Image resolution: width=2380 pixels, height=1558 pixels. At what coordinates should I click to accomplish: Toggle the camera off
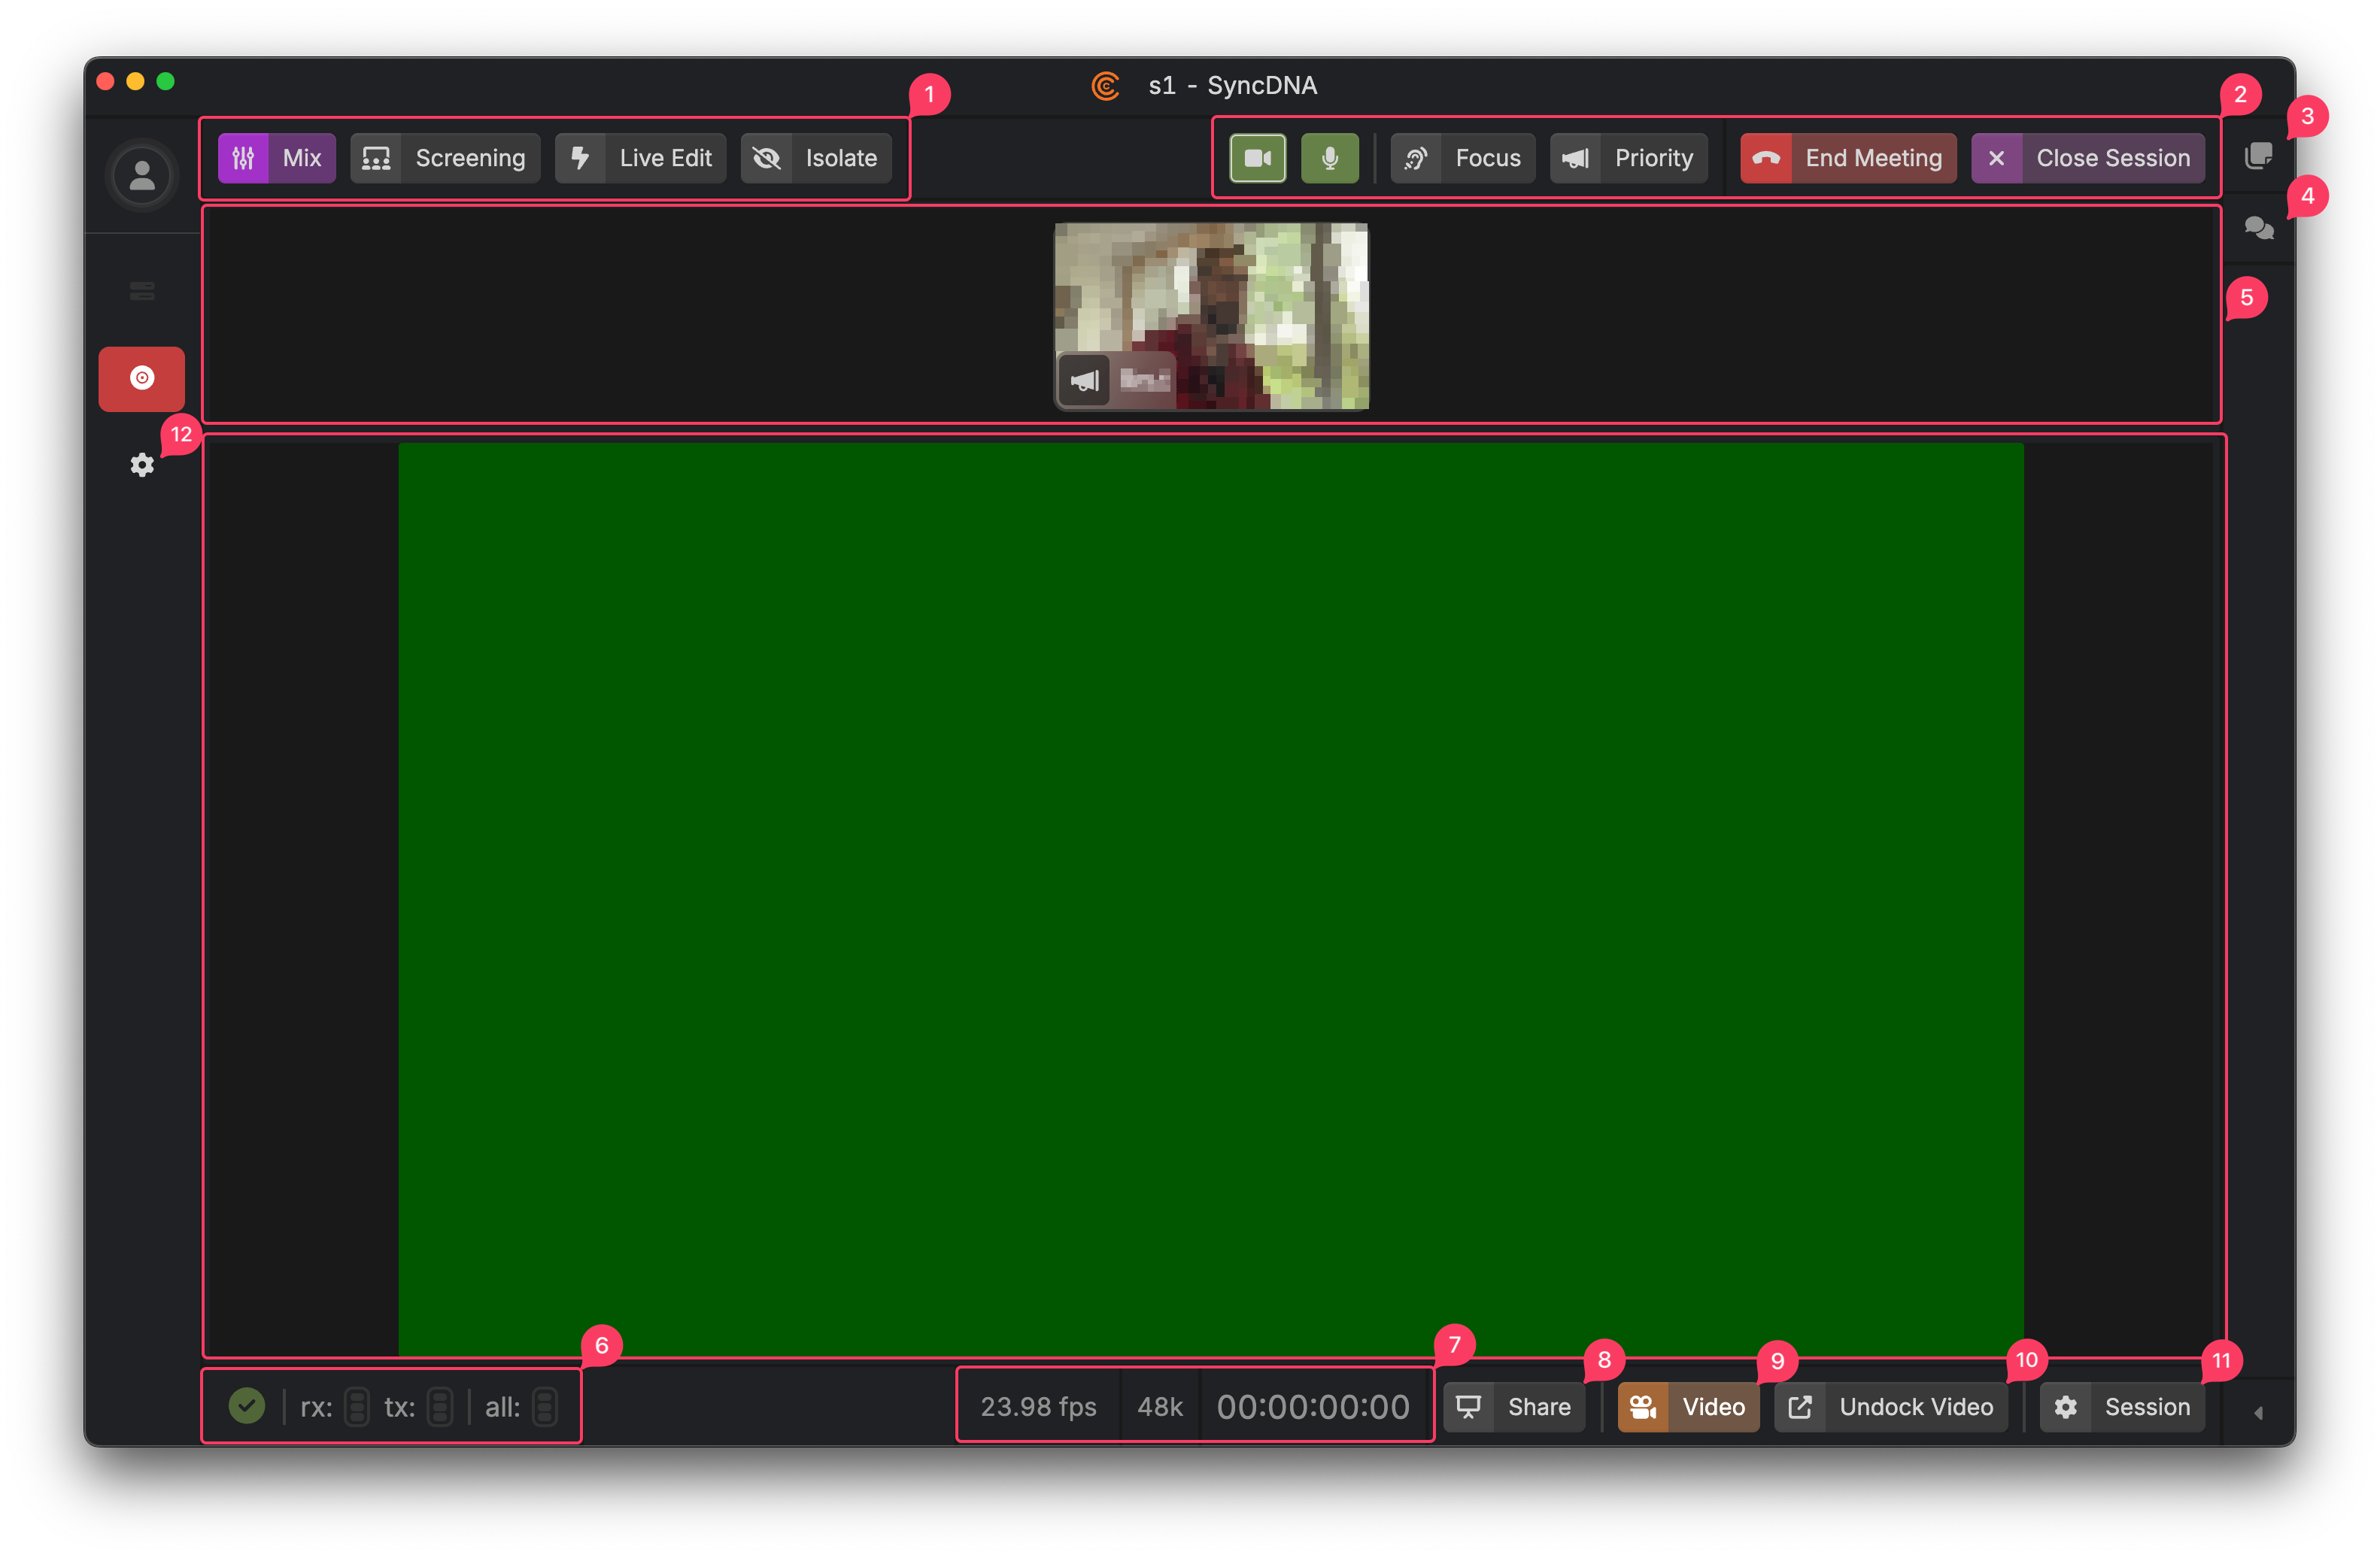pos(1257,157)
